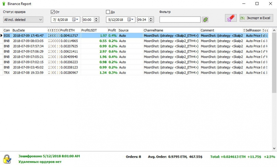Viewport: 277px width, 167px height.
Task: Click the 00:00 time spinner arrows
Action: 96,19
